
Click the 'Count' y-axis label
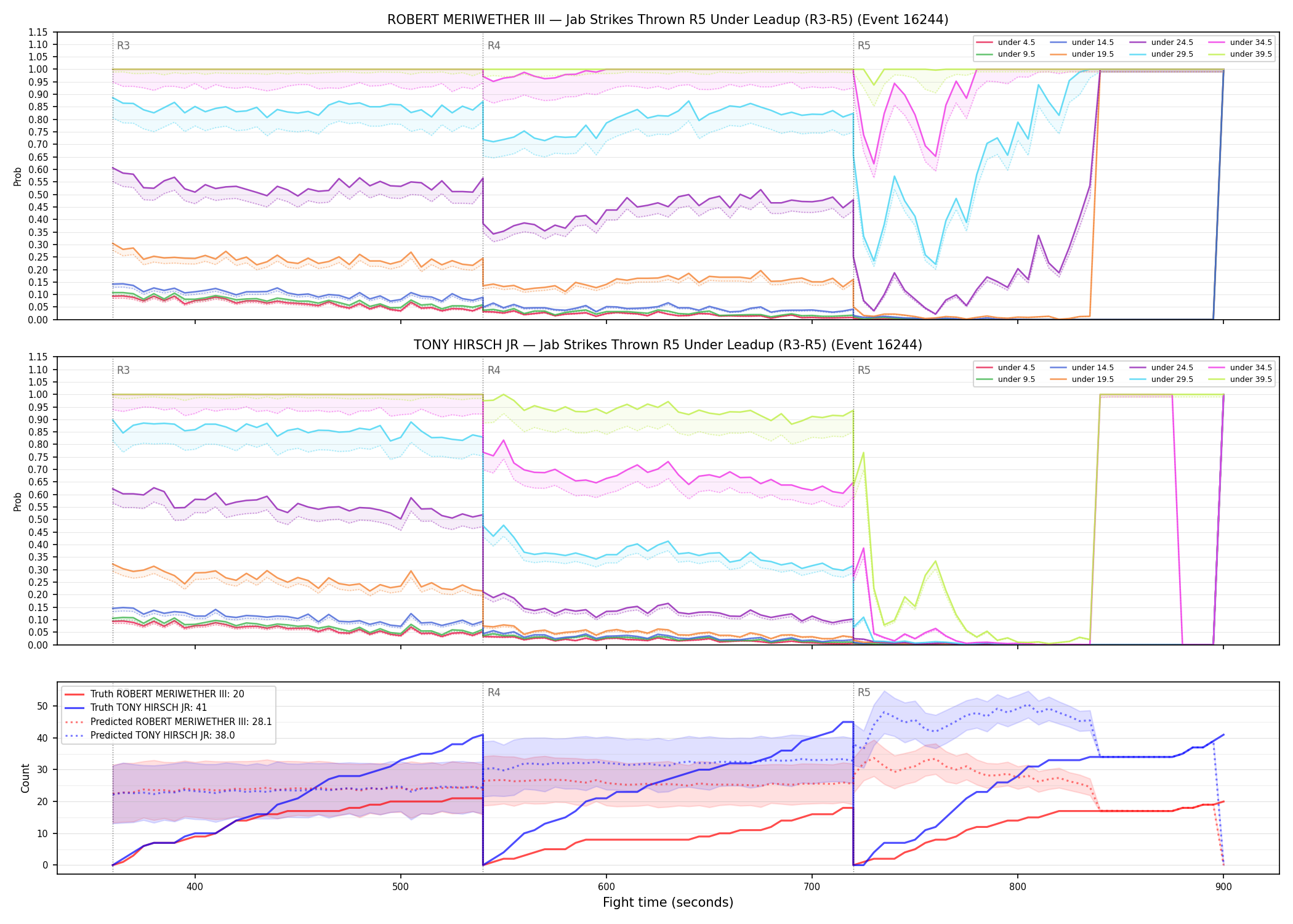pos(26,778)
